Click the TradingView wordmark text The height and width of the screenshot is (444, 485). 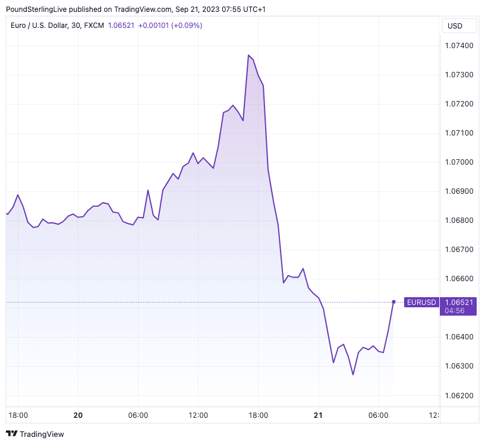[x=42, y=434]
